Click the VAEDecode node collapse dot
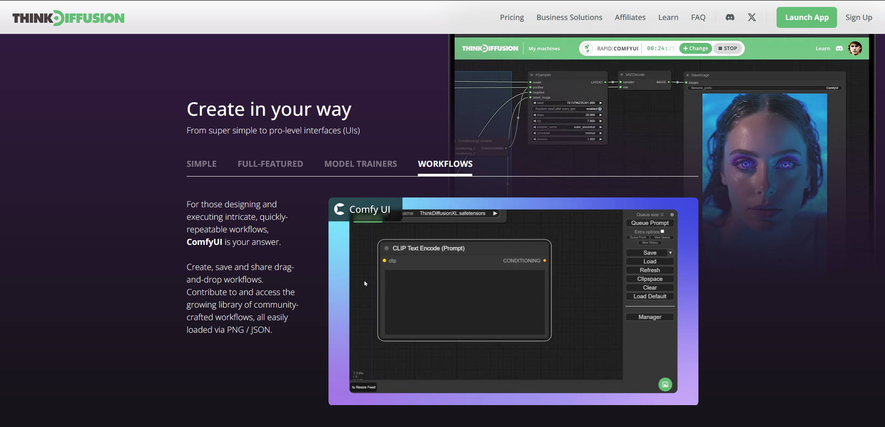The image size is (885, 427). 622,75
